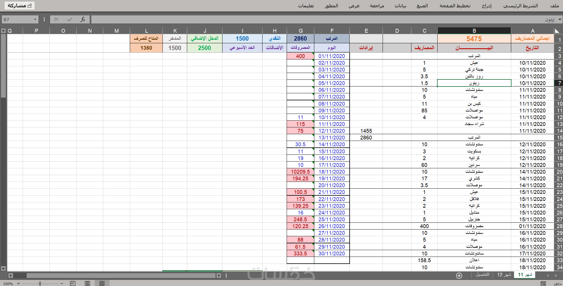Screen dimensions: 563x286
Task: Select the cell 'جبنة تركي'
Action: tap(474, 70)
